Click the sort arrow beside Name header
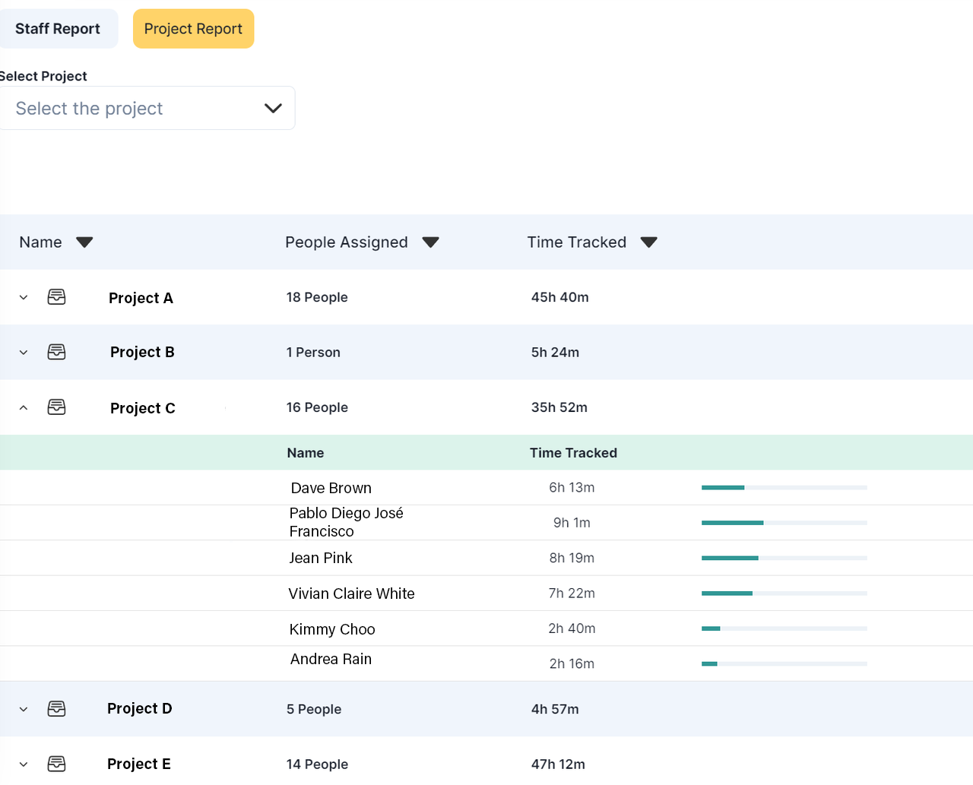The height and width of the screenshot is (785, 973). click(x=84, y=242)
